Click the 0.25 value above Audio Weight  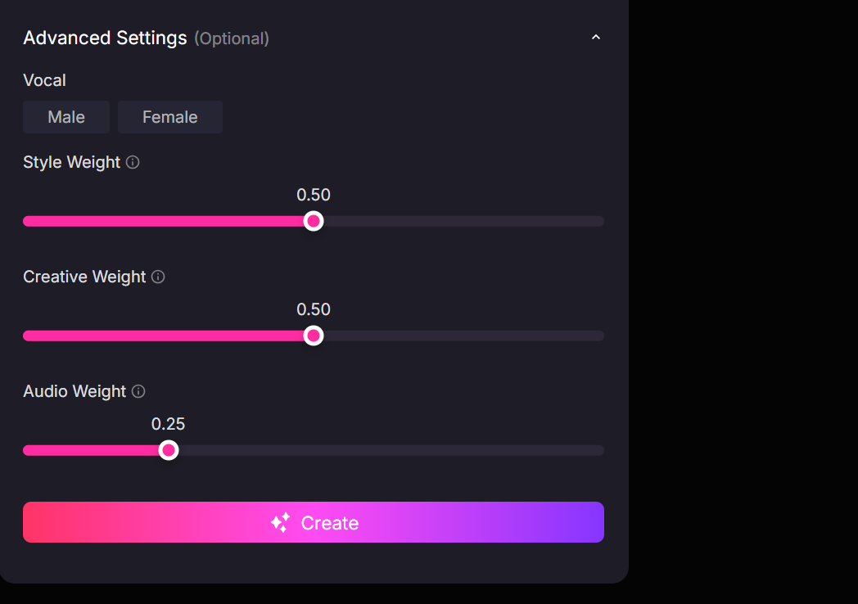coord(168,424)
